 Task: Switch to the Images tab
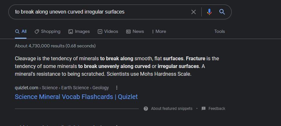79,32
